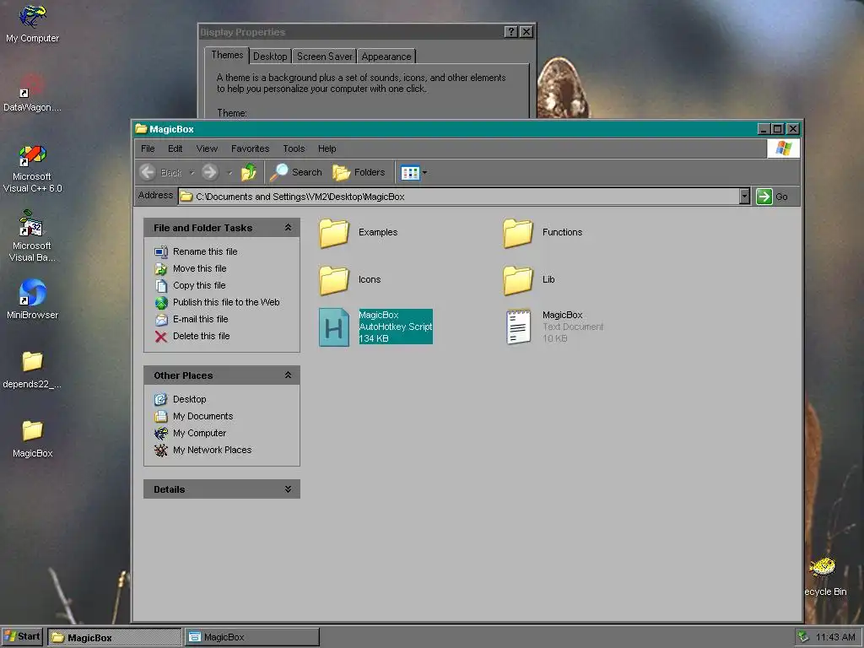Select the MagicBox folder on the desktop

(32, 439)
